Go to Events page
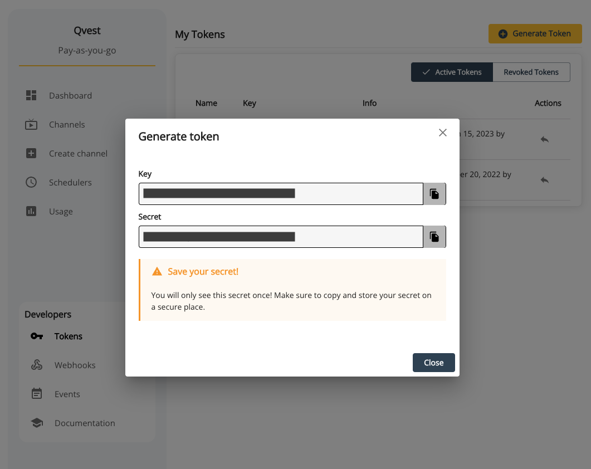 (x=67, y=394)
